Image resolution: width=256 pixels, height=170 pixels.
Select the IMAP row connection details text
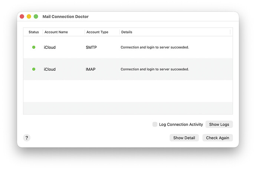155,69
